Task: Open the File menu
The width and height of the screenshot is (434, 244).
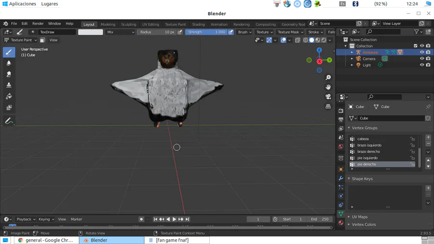Action: click(14, 24)
